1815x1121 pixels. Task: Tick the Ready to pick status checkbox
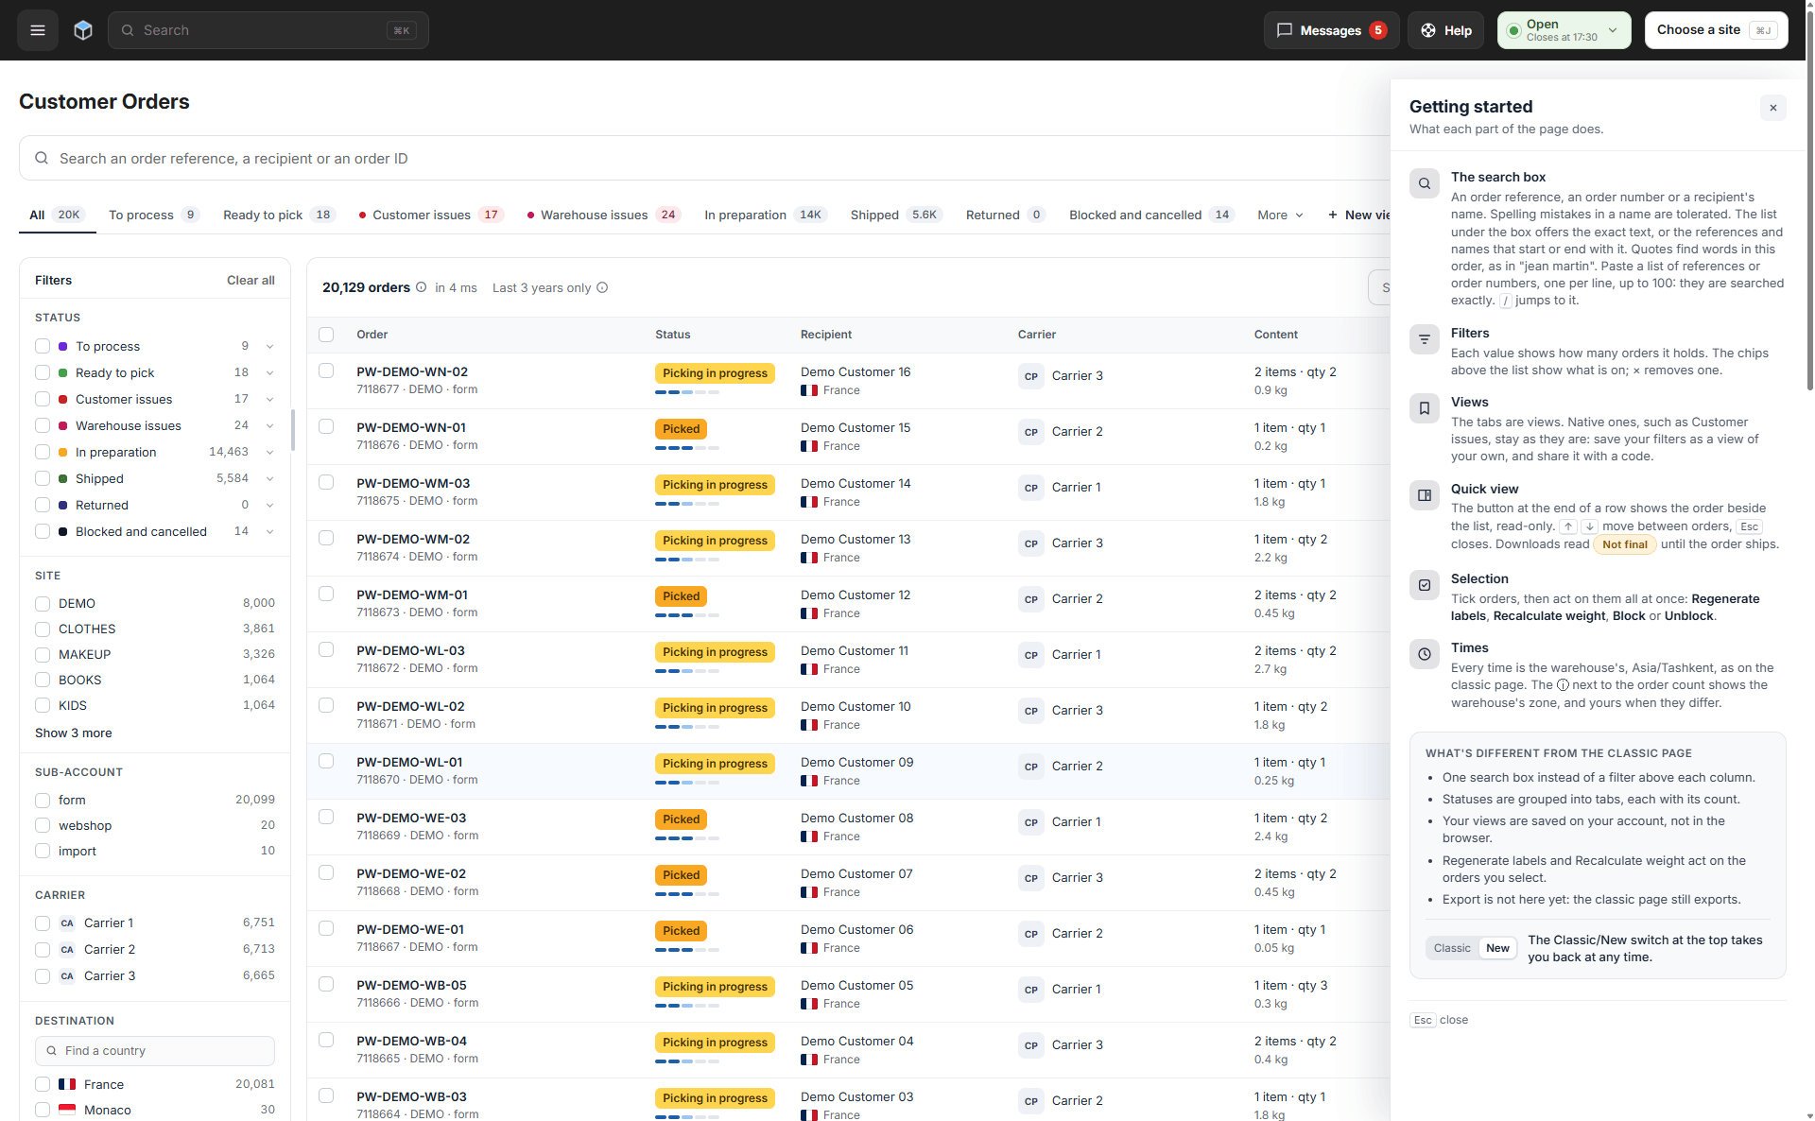point(43,372)
